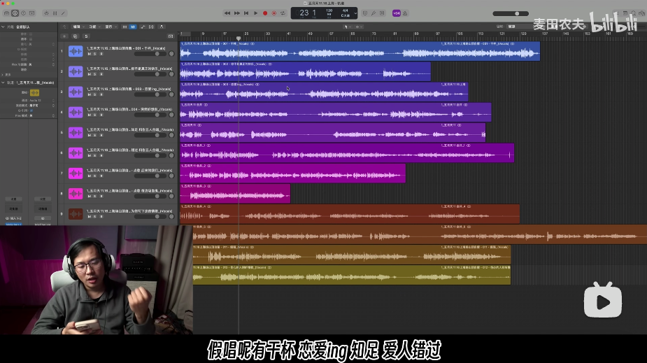Click track 8 pink waveform icon

coord(76,194)
